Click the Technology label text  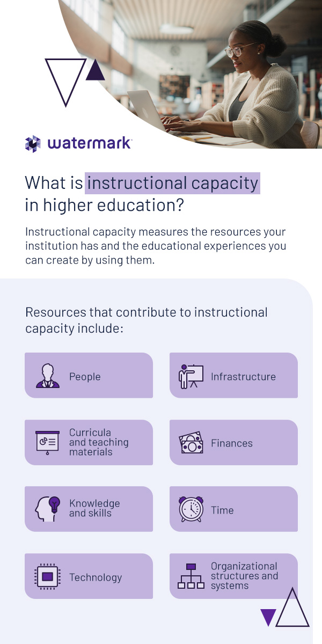point(96,577)
